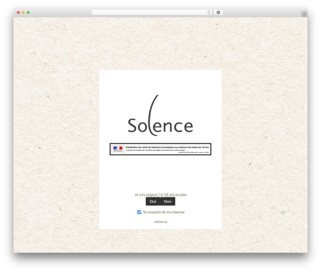The height and width of the screenshot is (272, 321).
Task: Decline age confirmation by clicking Non
Action: [168, 201]
